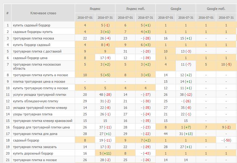Click the Google моб. column group header
This screenshot has width=237, height=163.
tap(216, 9)
